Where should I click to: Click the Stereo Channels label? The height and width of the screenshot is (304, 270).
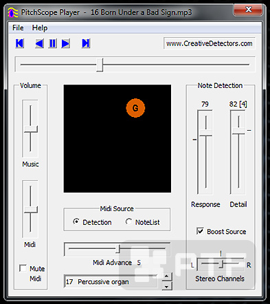[220, 279]
